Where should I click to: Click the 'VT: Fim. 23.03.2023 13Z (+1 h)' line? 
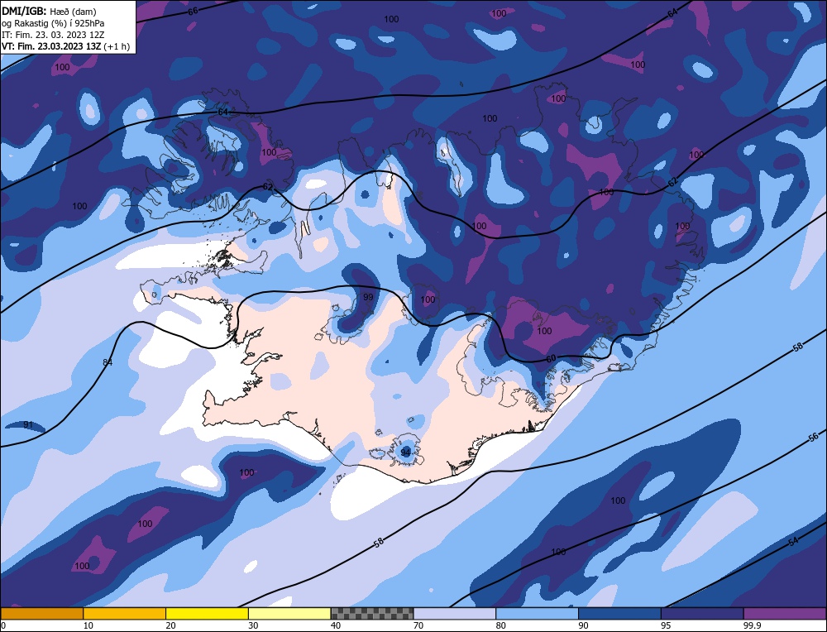(x=65, y=45)
